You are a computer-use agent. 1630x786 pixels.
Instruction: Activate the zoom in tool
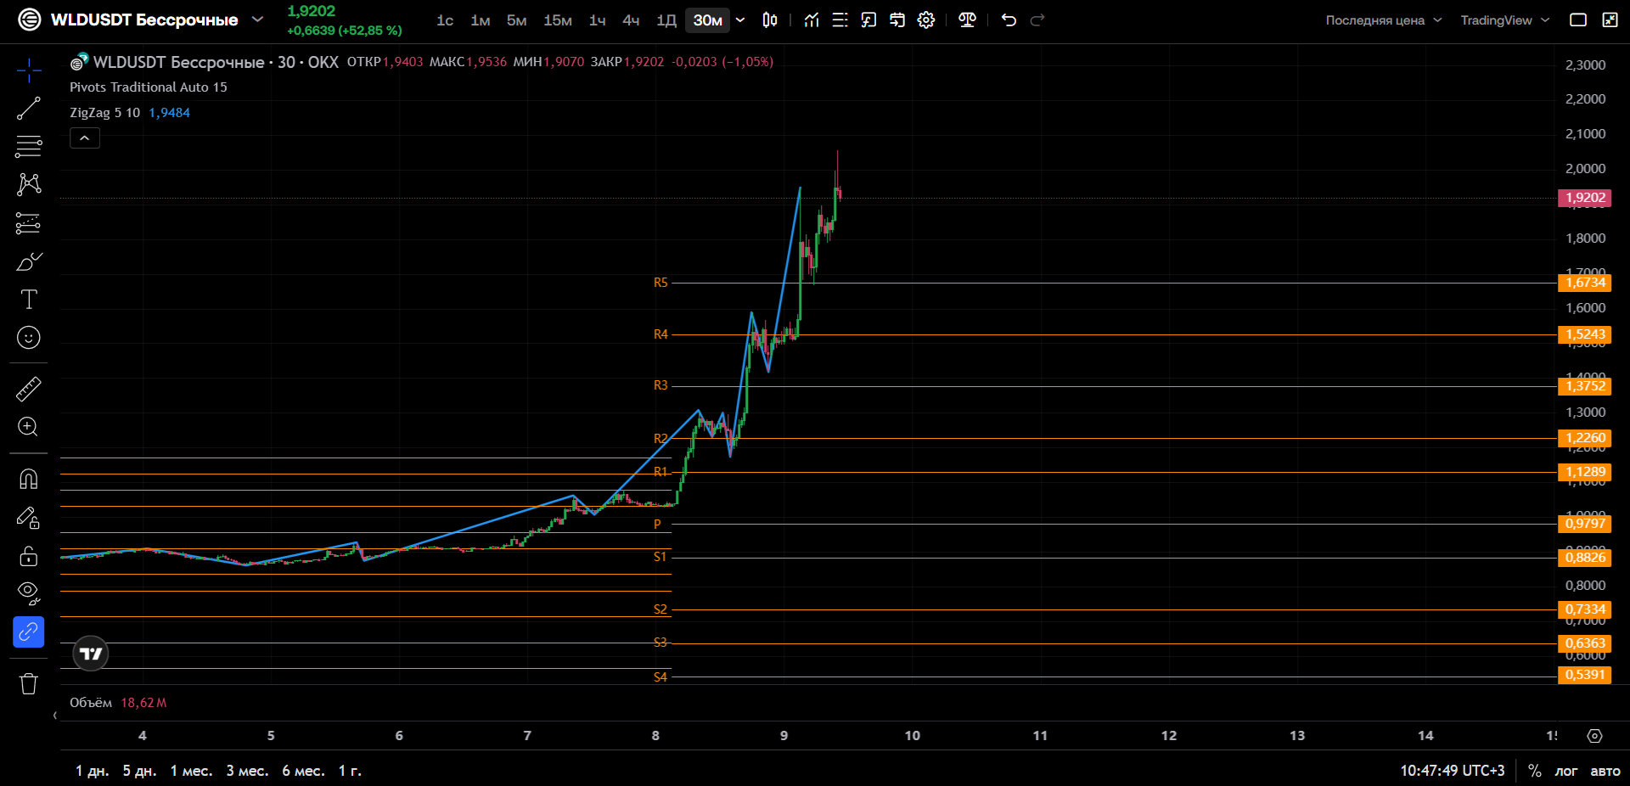coord(28,427)
